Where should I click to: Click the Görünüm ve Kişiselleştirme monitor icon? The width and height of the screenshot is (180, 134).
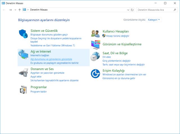(95, 44)
